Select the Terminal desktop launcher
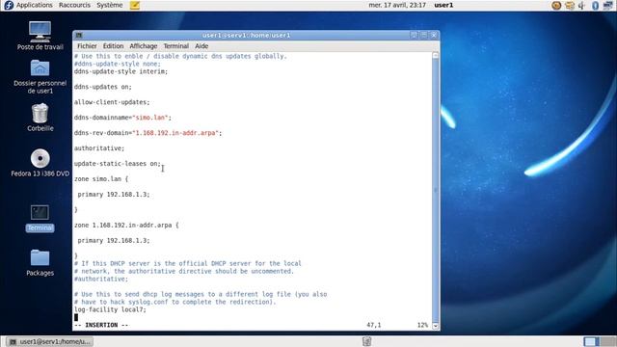The image size is (617, 347). [40, 219]
